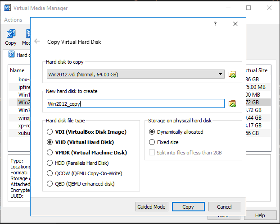This screenshot has height=224, width=280.
Task: Select QED (QEMU enhanced disk) type
Action: point(81,184)
